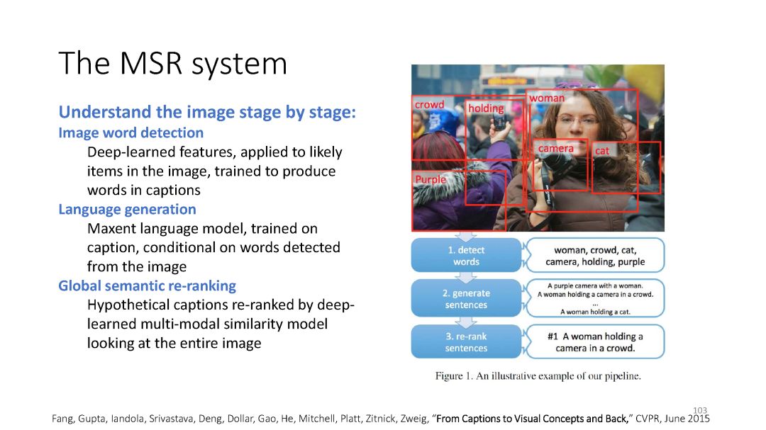Click the line 'Maxent language model, trained on'
The width and height of the screenshot is (766, 430).
pyautogui.click(x=202, y=228)
